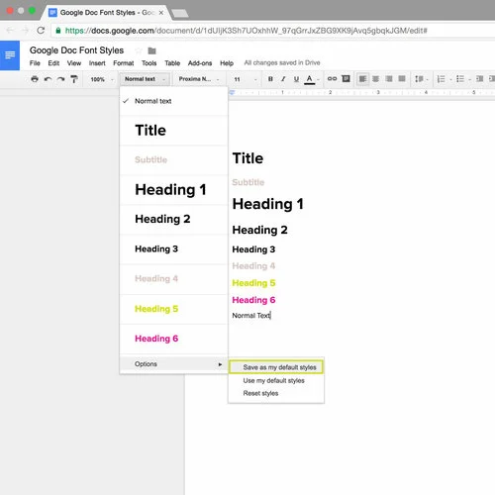Open the Table menu
This screenshot has height=495, width=495.
[x=172, y=63]
